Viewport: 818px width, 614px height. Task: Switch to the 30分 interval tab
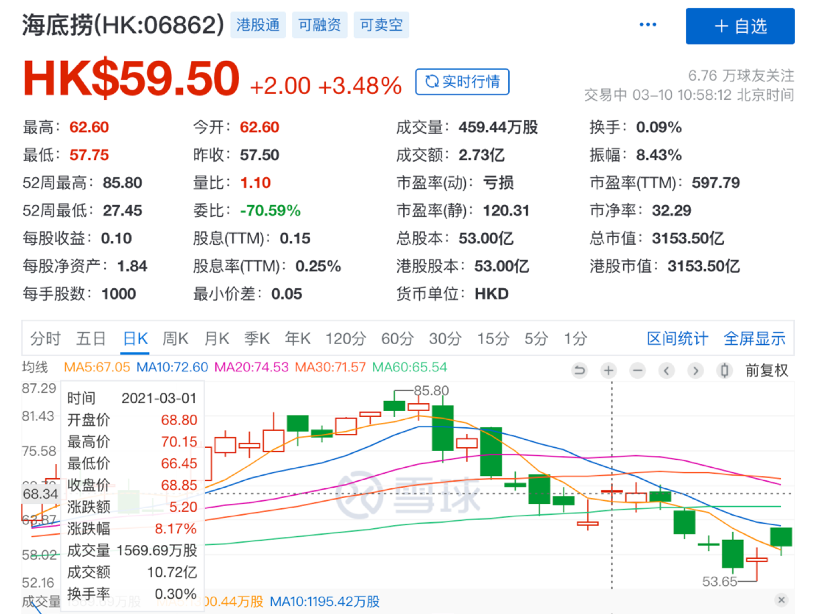[445, 339]
